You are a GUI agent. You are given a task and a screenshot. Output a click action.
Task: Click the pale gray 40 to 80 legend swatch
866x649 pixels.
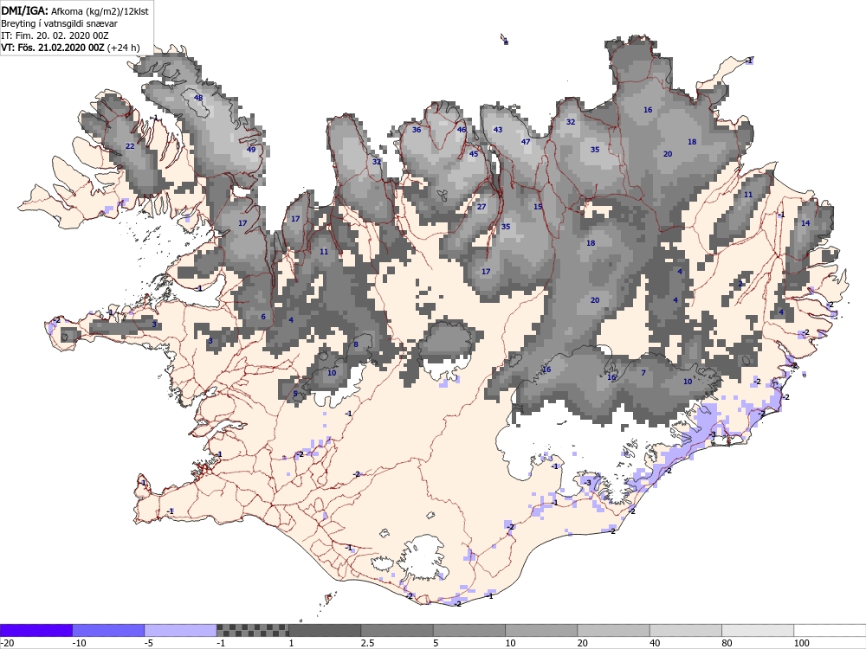coord(685,630)
